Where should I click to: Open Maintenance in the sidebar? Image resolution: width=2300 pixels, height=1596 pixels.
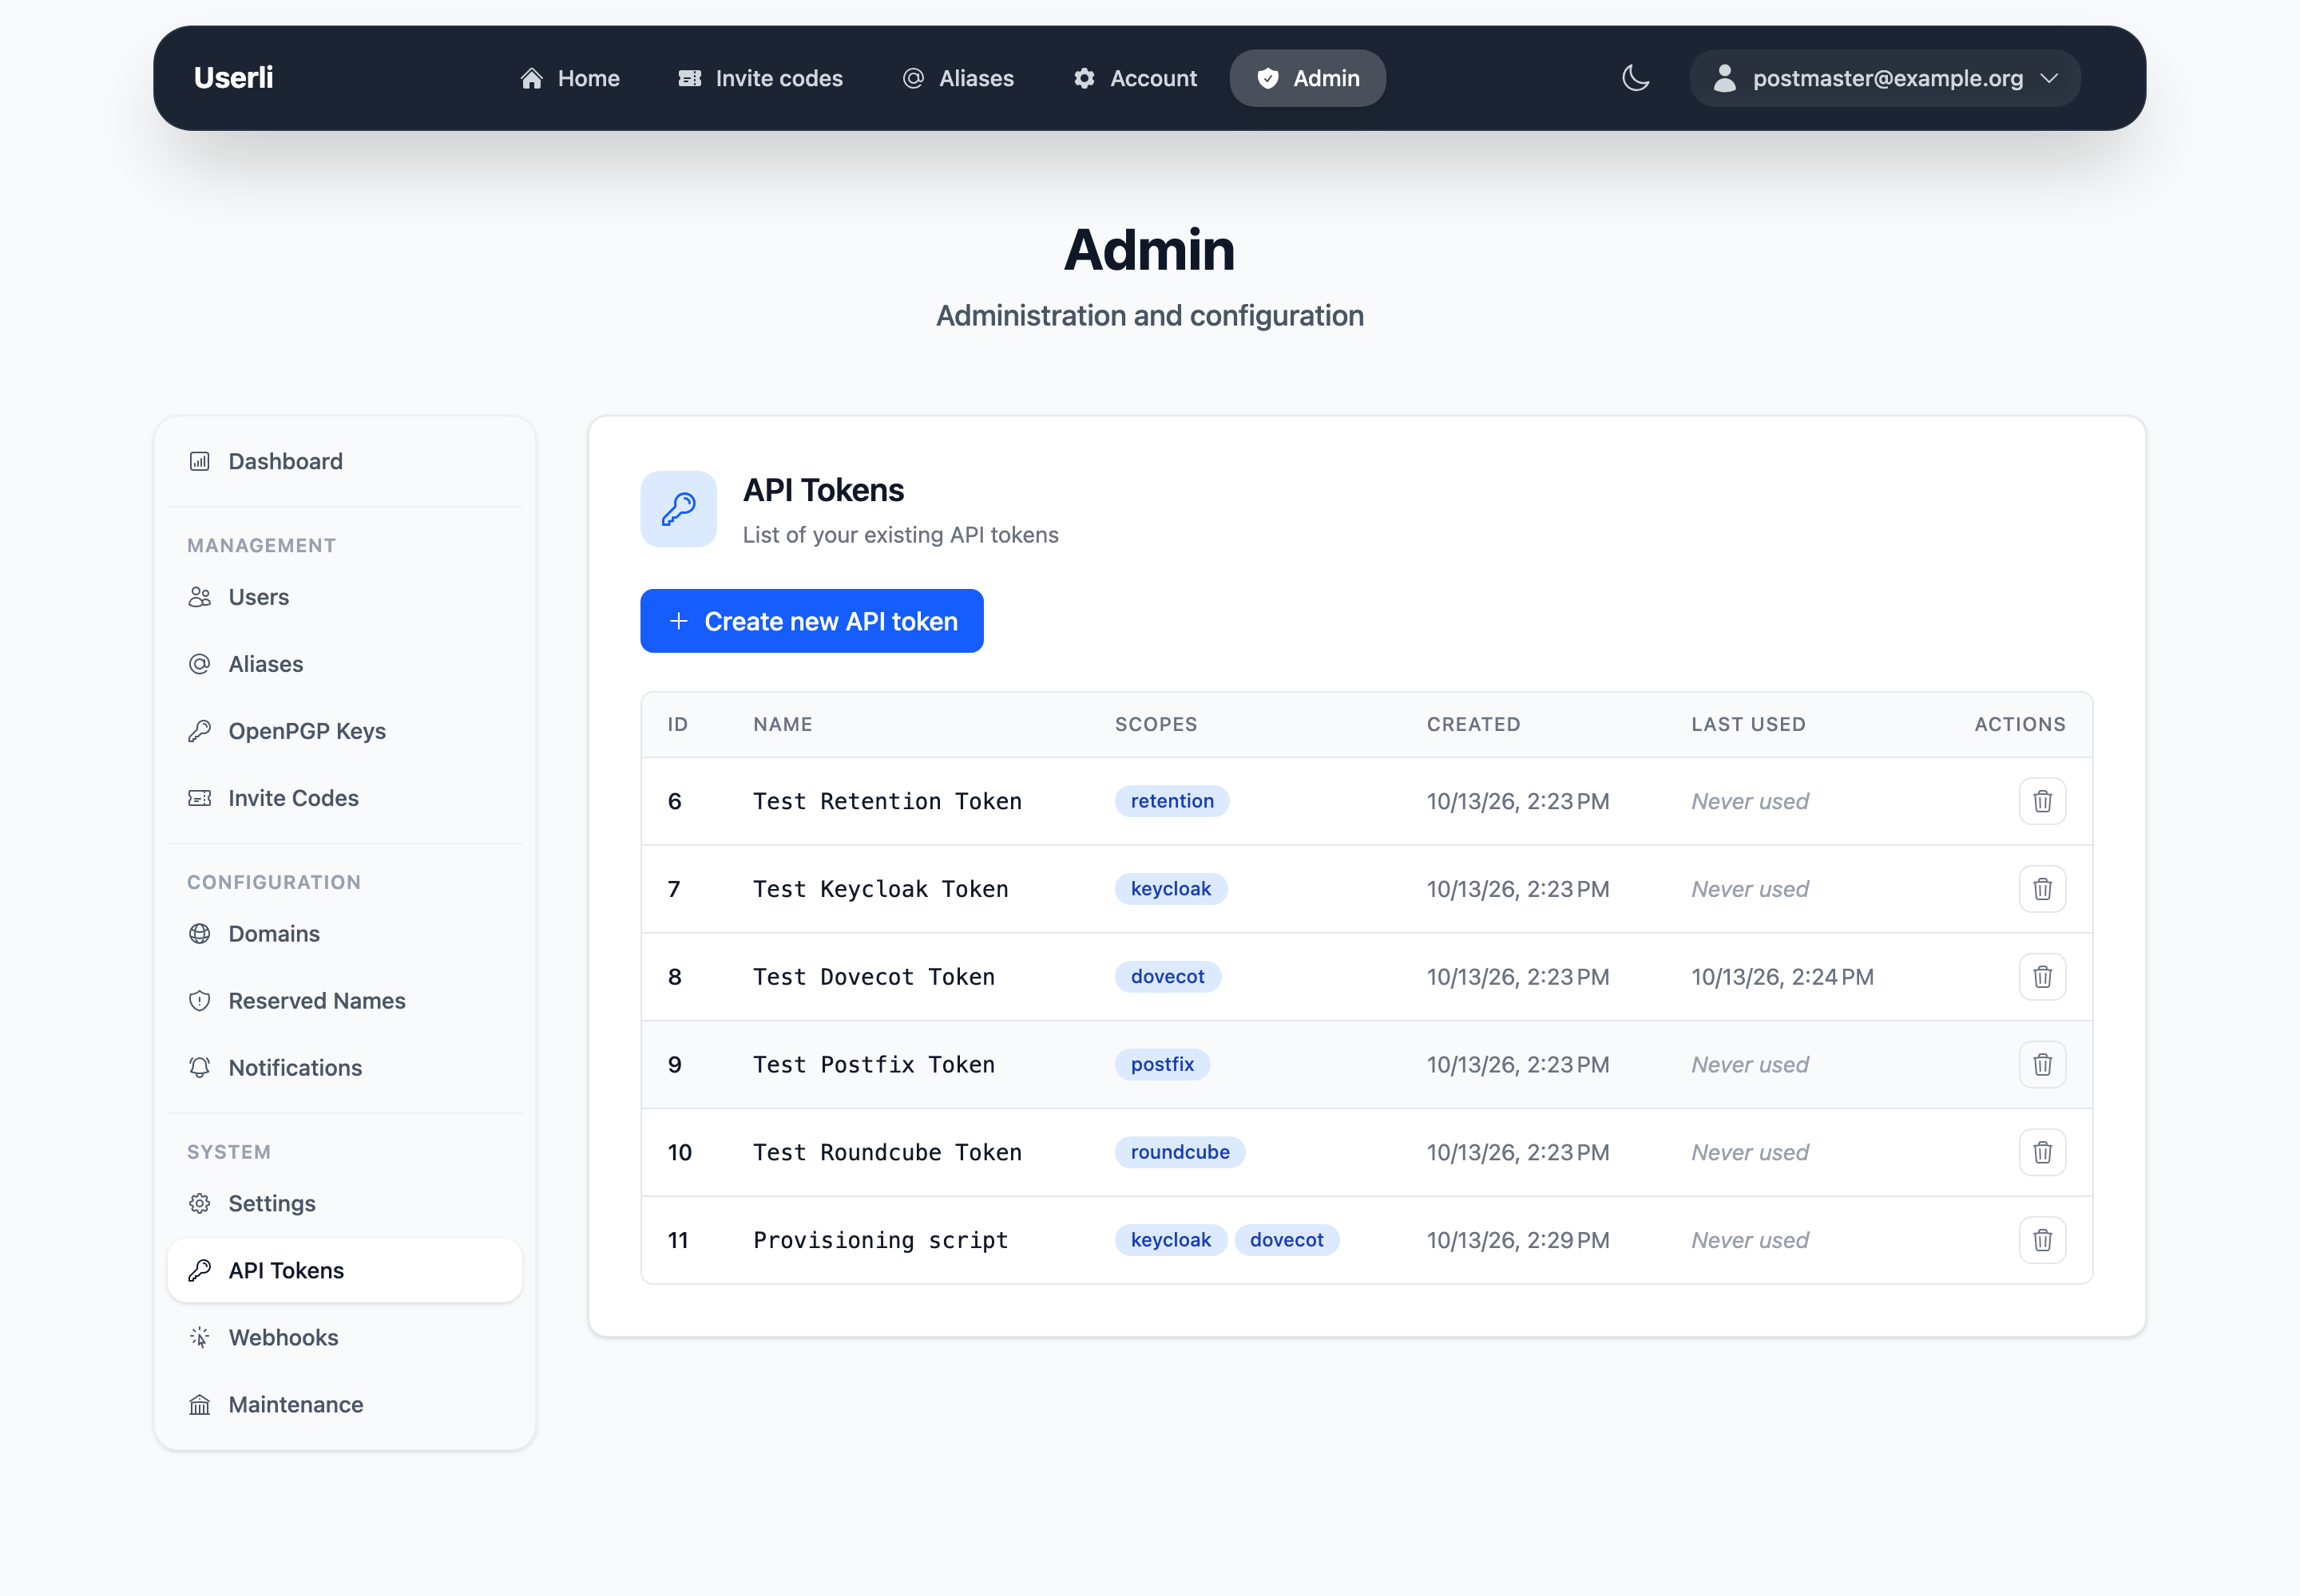click(345, 1405)
